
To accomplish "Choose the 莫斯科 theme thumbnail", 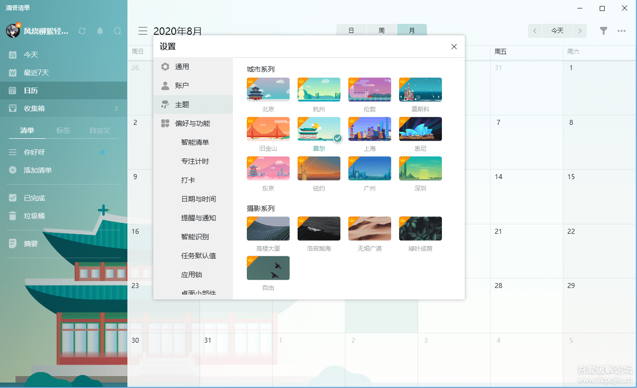I will click(421, 90).
